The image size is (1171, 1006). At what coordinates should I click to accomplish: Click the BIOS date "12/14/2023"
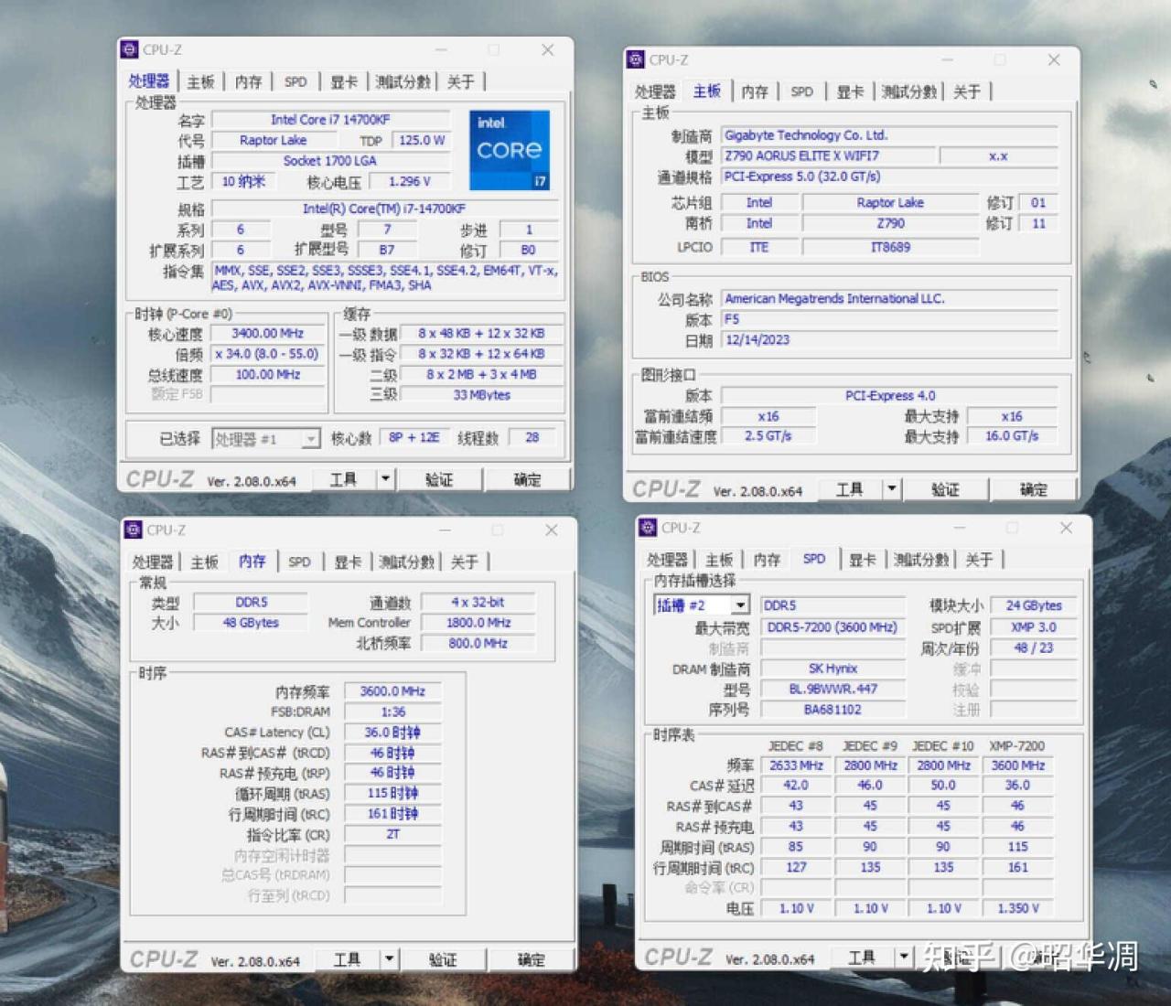[889, 340]
